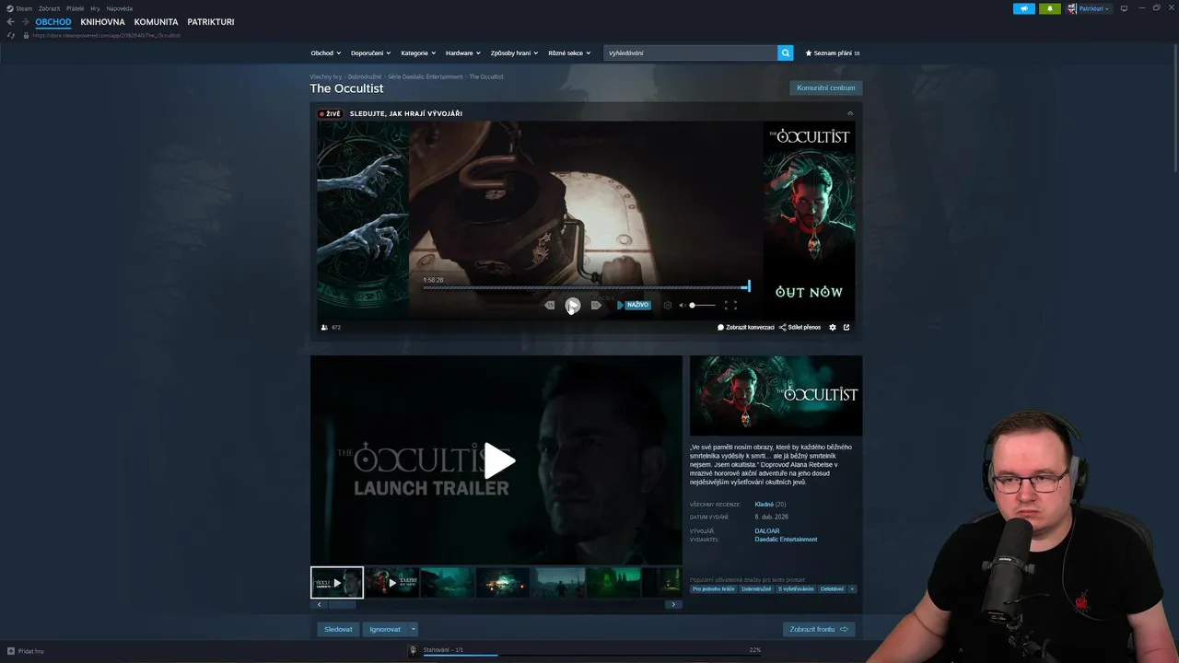
Task: Click the Komunitní centrum button
Action: tap(826, 88)
